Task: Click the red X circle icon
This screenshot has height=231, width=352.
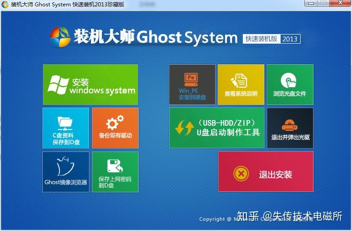Action: [x=241, y=174]
